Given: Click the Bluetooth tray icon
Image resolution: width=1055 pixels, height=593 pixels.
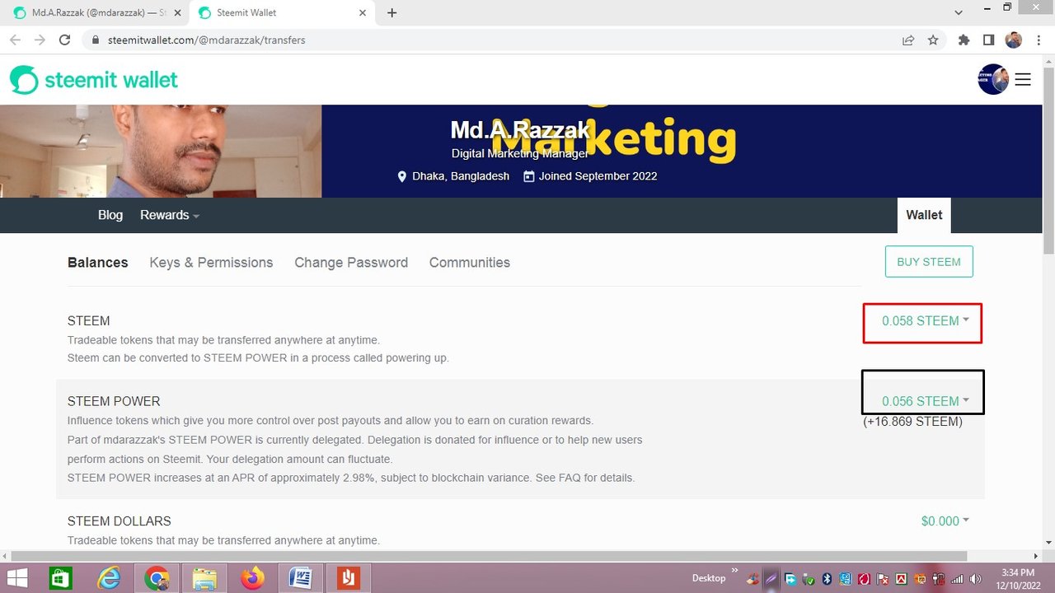Looking at the screenshot, I should 828,579.
